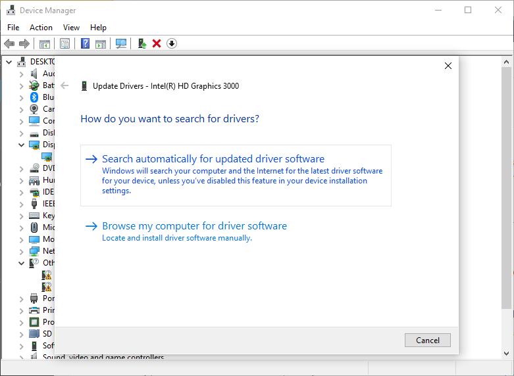This screenshot has height=376, width=514.
Task: Expand the Bluetooth node chevron
Action: [22, 97]
